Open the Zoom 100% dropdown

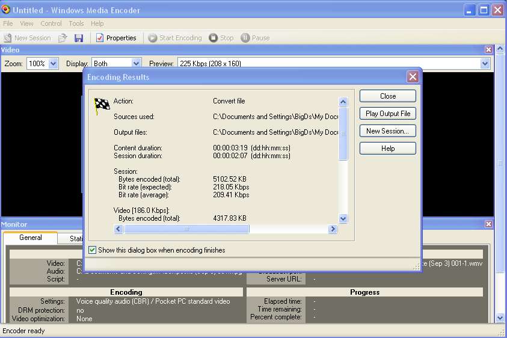pos(54,63)
